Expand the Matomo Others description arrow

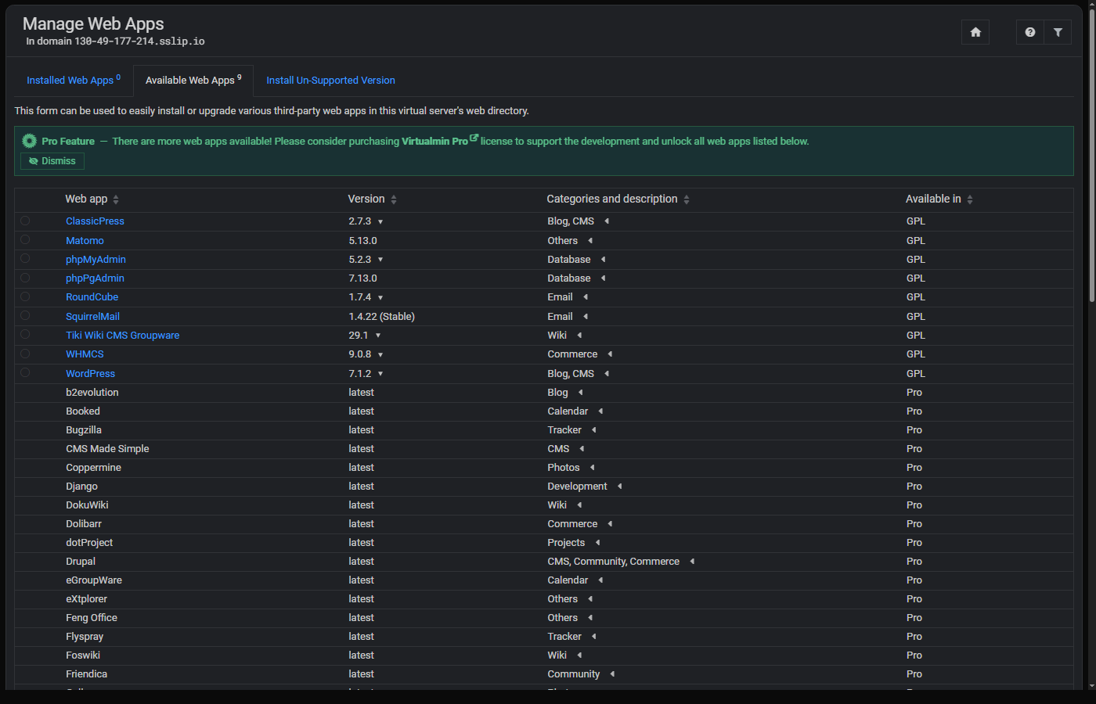click(590, 241)
